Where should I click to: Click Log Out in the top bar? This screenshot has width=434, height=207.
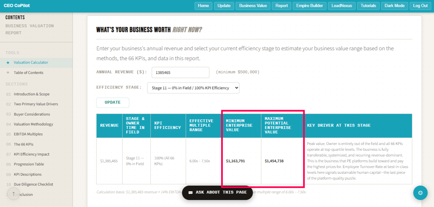click(420, 6)
